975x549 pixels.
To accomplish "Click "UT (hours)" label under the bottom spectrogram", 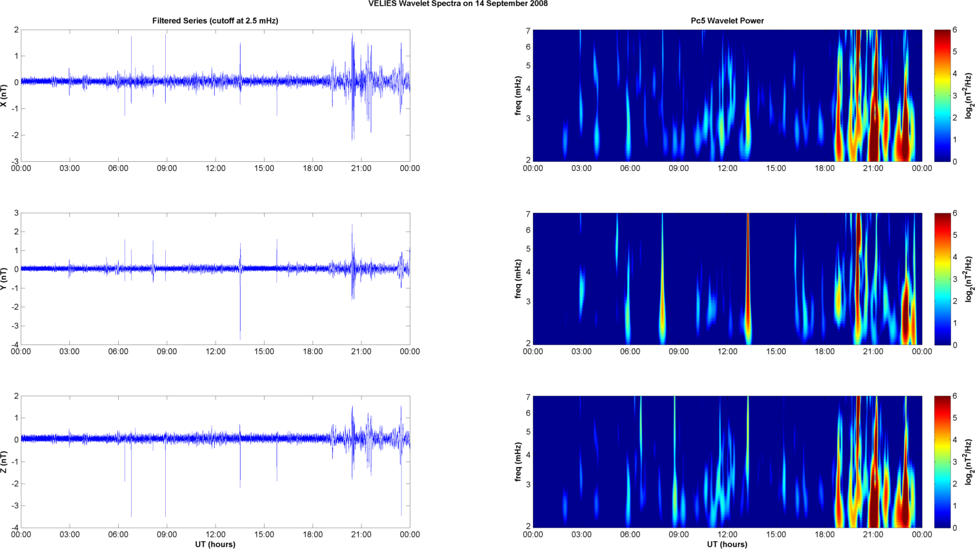I will point(727,544).
